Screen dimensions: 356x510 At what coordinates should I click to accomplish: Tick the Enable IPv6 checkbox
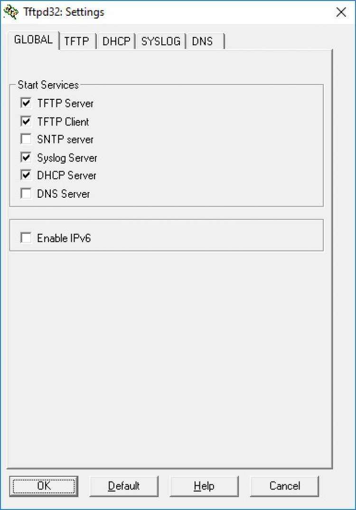26,238
